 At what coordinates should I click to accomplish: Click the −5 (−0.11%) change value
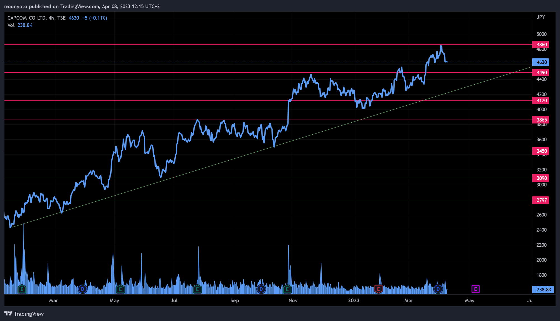[x=95, y=18]
